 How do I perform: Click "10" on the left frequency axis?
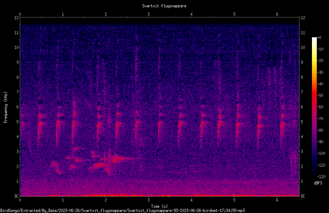(16, 47)
